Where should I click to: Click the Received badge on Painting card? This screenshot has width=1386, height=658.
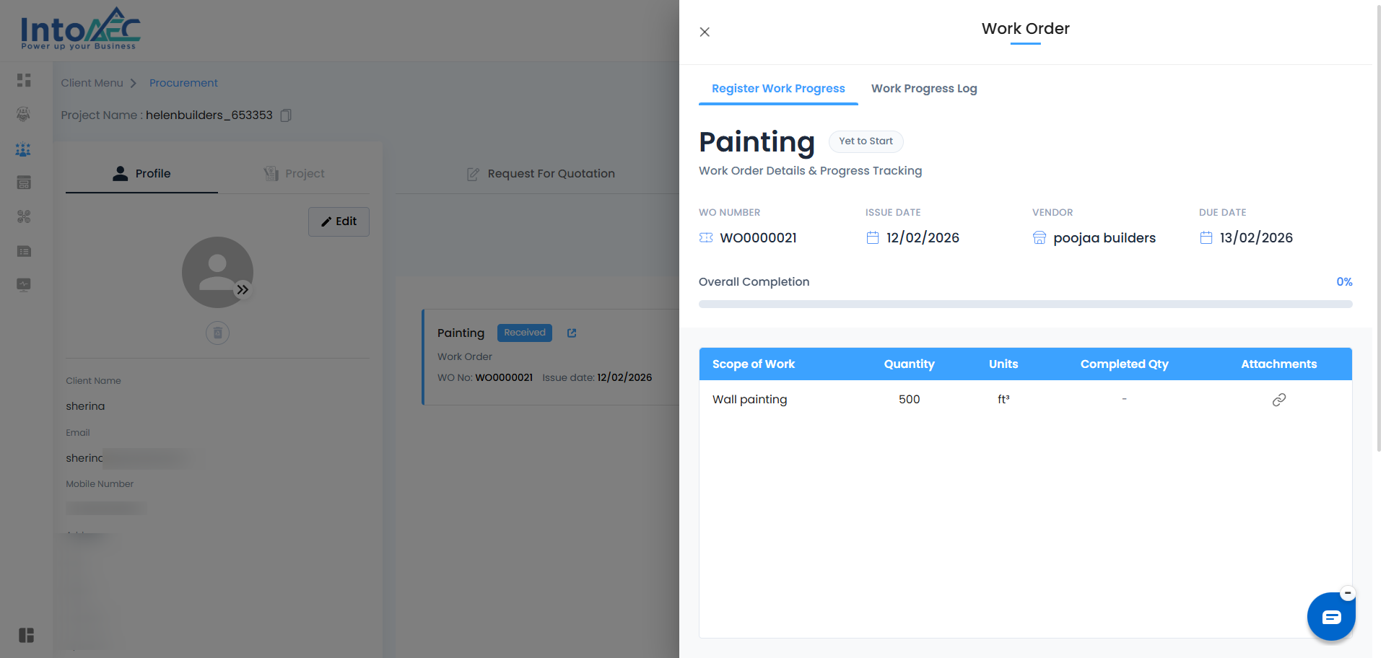(x=525, y=333)
